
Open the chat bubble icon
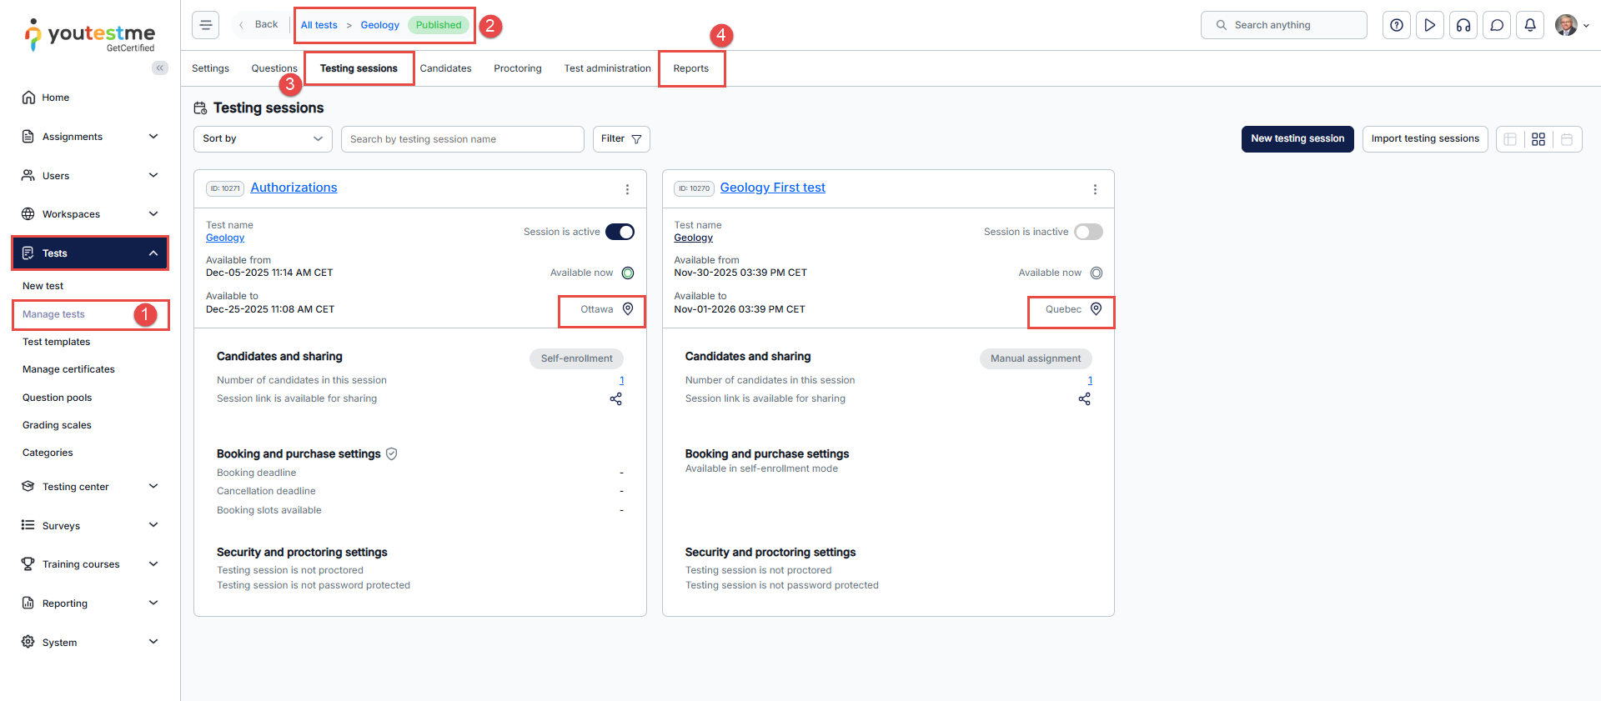point(1497,25)
